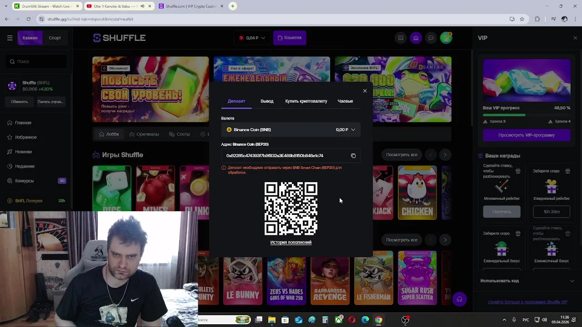Open Новинки in sidebar
The height and width of the screenshot is (327, 582).
click(23, 152)
